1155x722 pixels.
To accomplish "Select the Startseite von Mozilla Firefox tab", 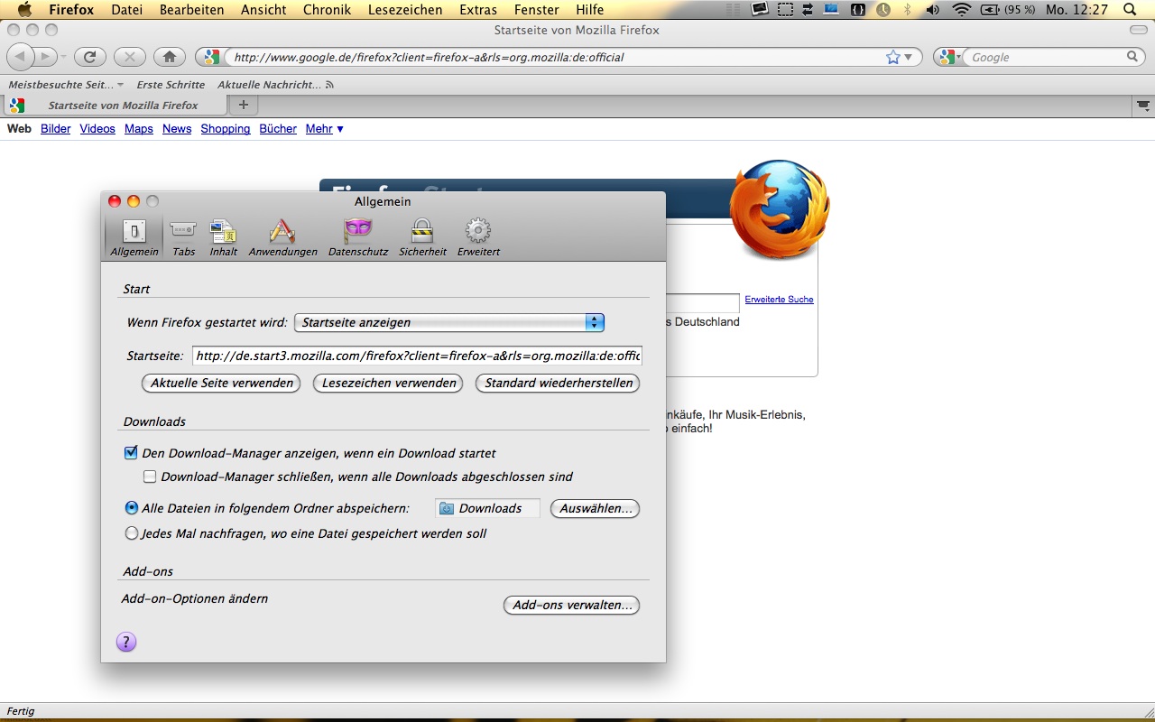I will 115,106.
